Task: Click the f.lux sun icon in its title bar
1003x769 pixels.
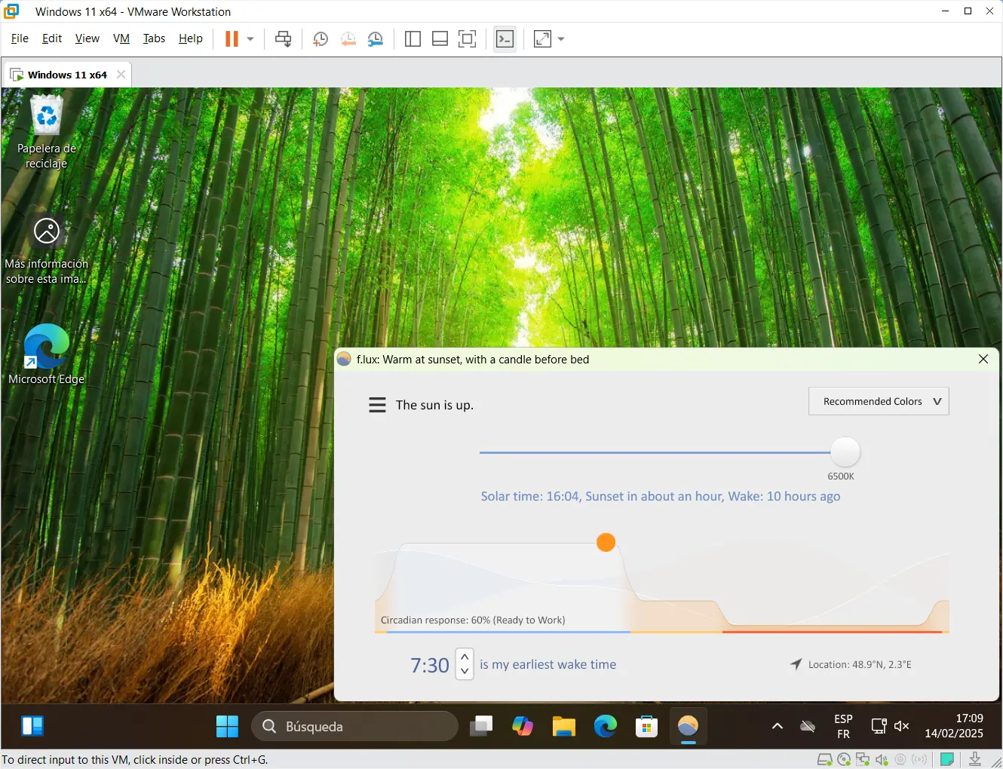Action: pos(344,360)
